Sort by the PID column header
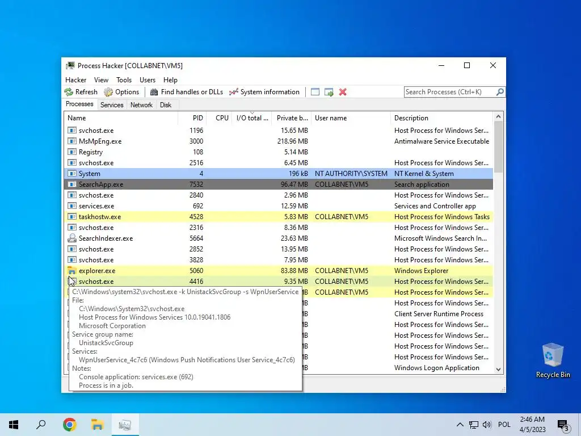 pos(192,118)
